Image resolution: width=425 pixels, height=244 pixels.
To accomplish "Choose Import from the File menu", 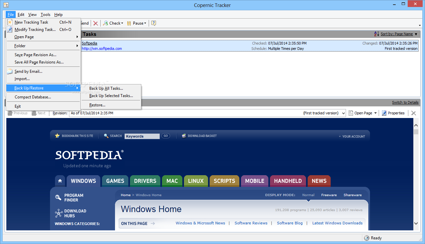I will coord(43,79).
